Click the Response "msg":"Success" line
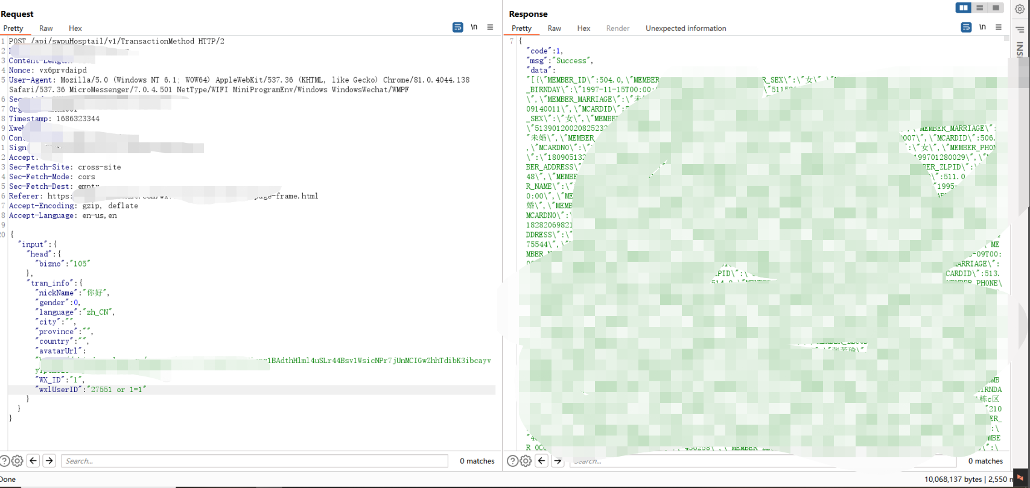 559,60
